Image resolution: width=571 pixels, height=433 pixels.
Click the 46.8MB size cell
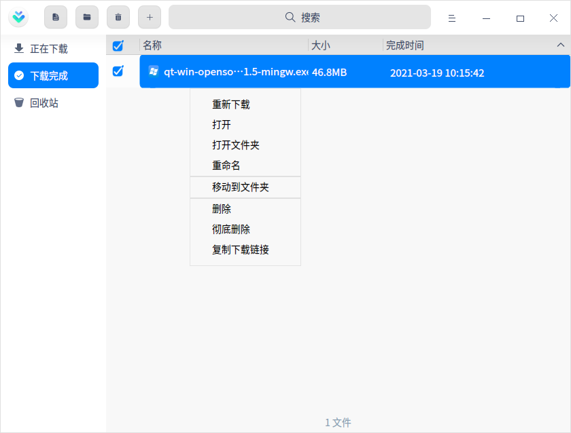[x=329, y=73]
